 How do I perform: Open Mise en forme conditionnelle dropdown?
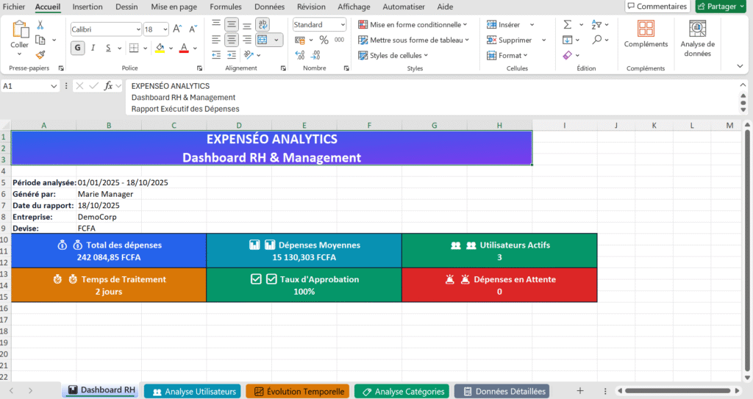[x=413, y=24]
